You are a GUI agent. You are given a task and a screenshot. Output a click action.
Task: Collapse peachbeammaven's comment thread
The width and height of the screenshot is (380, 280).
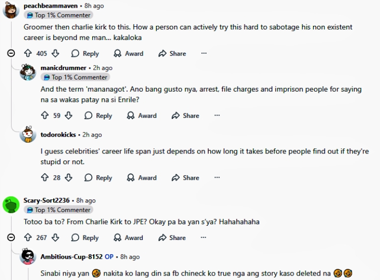tap(11, 53)
